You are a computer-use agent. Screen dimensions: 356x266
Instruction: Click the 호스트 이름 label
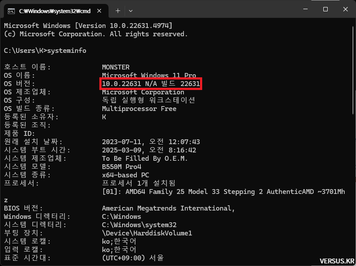[27, 67]
